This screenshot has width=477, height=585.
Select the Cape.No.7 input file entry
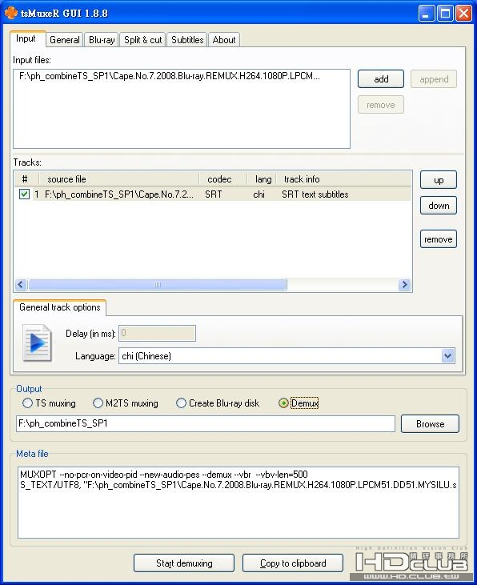pyautogui.click(x=170, y=76)
